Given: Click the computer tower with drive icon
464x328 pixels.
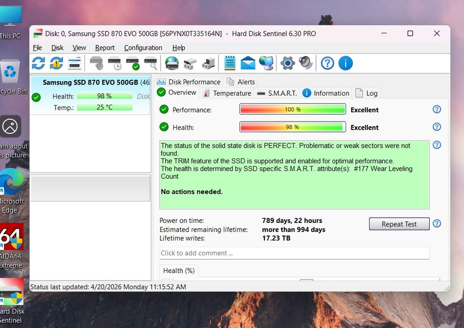Looking at the screenshot, I should (209, 63).
